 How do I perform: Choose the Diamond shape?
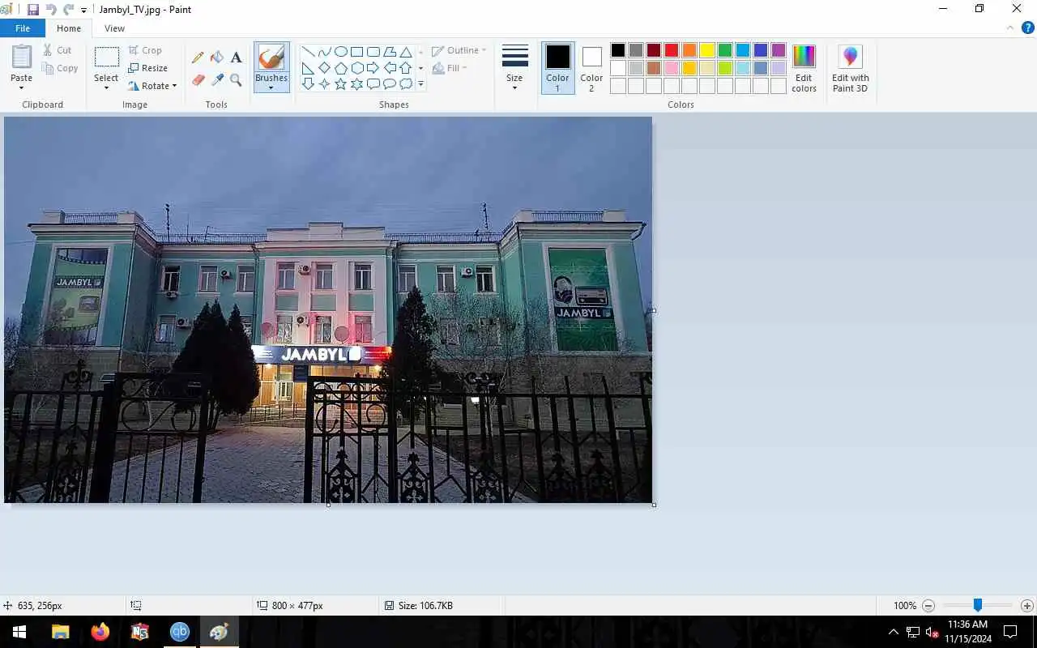tap(325, 68)
